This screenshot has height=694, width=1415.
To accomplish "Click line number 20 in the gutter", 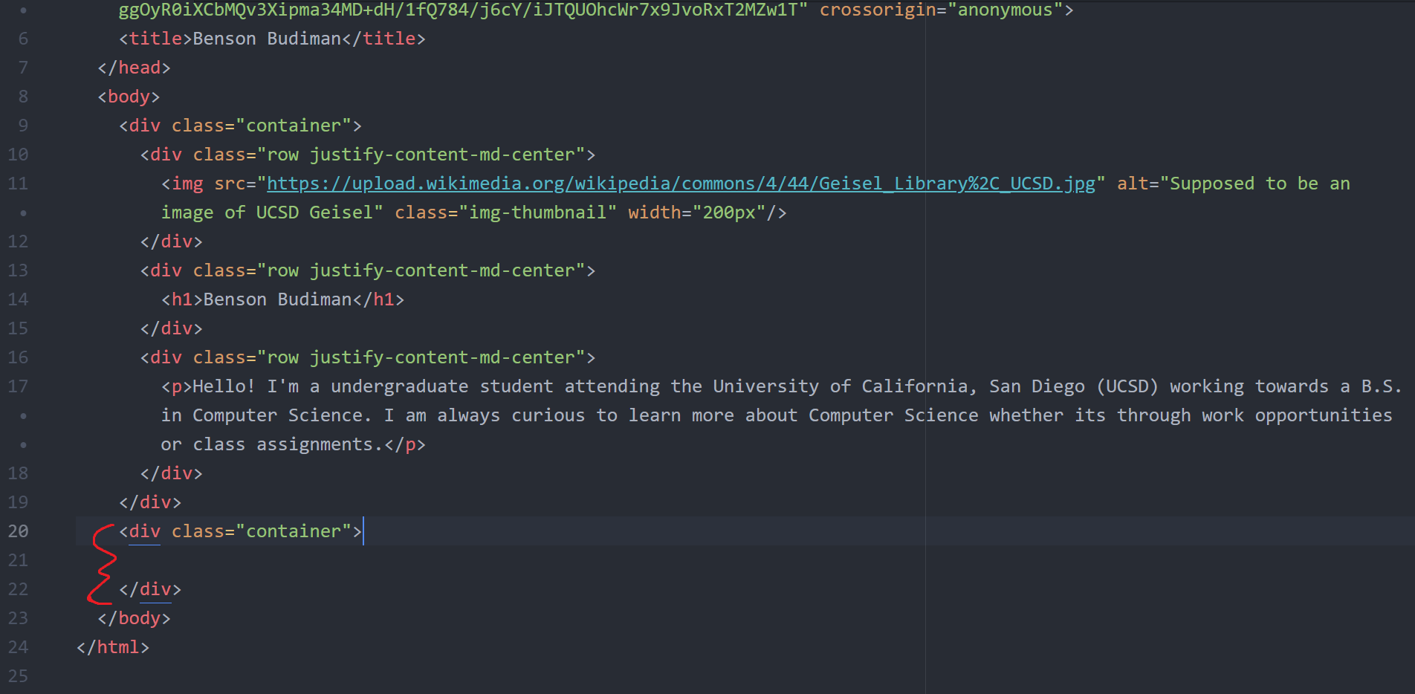I will pos(18,531).
